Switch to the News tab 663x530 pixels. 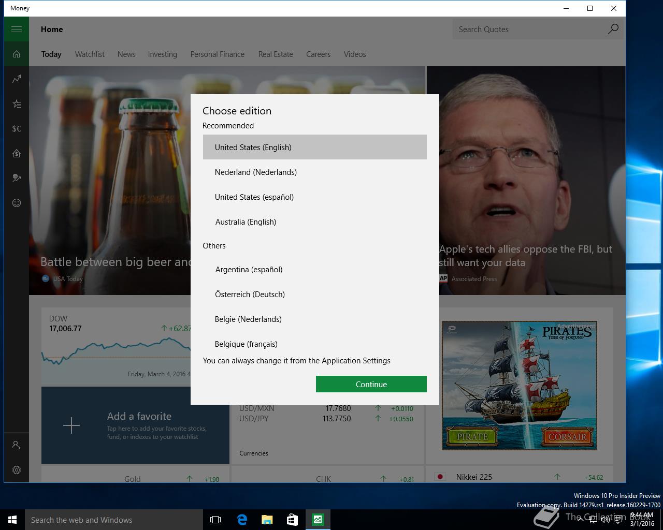click(126, 54)
